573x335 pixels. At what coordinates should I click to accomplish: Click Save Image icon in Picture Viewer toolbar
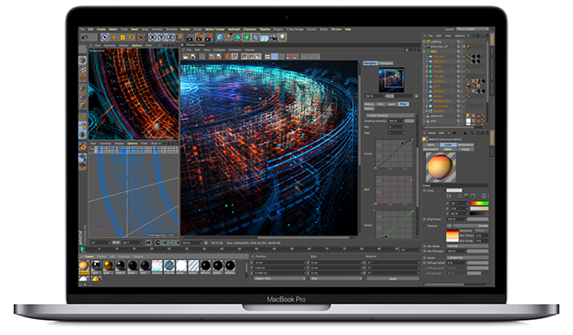[192, 56]
